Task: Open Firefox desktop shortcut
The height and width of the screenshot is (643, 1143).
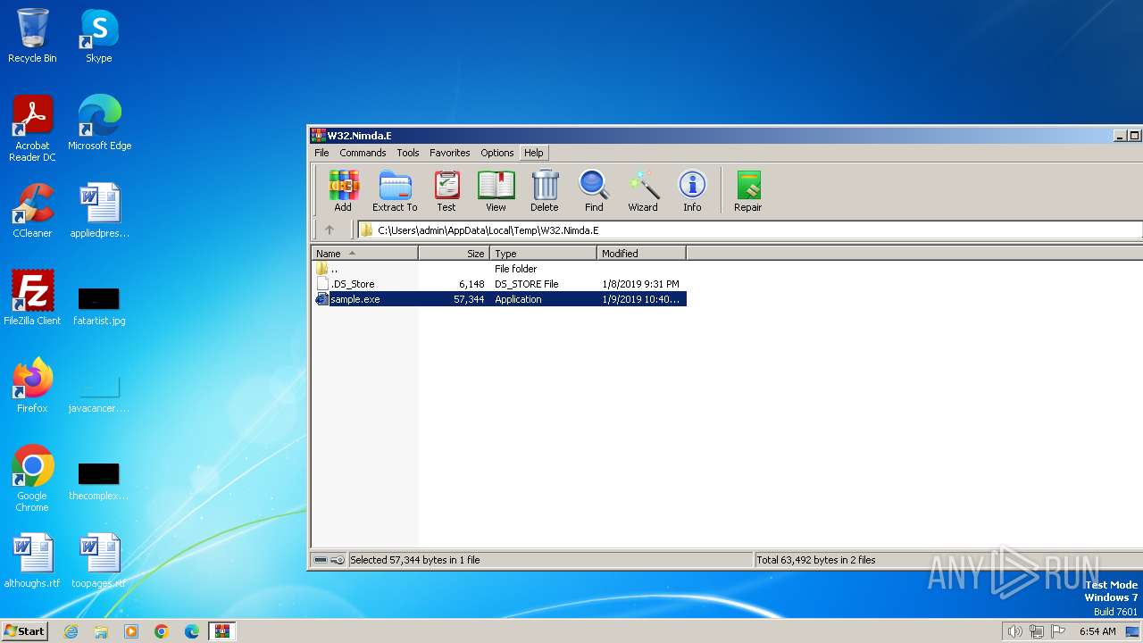Action: click(x=32, y=386)
